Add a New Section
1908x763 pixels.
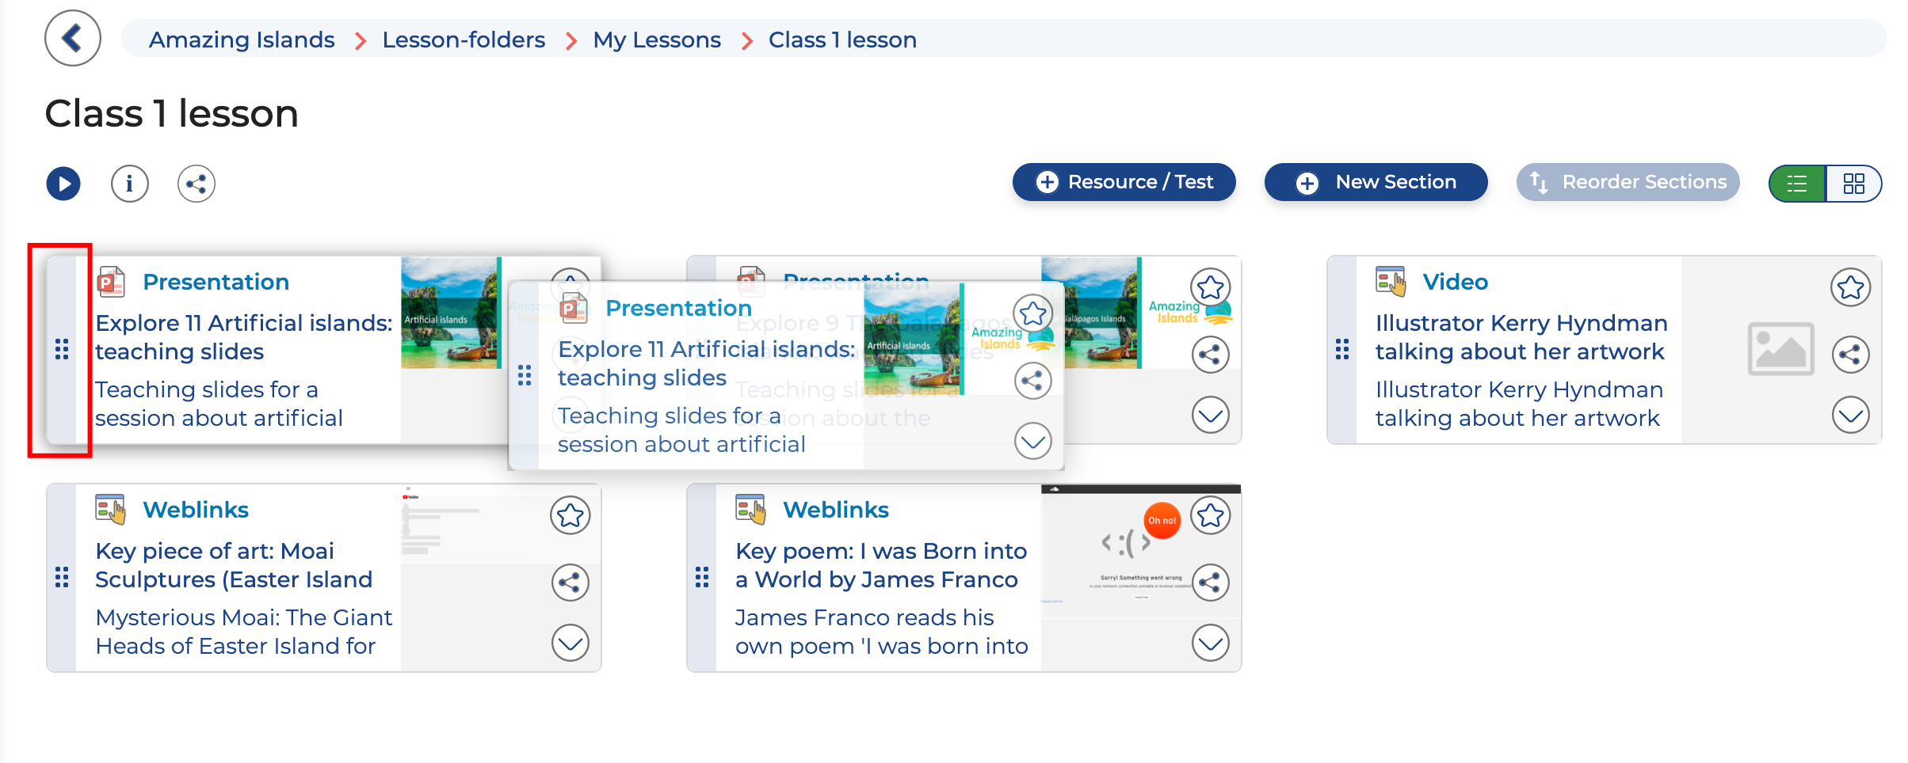click(1376, 182)
